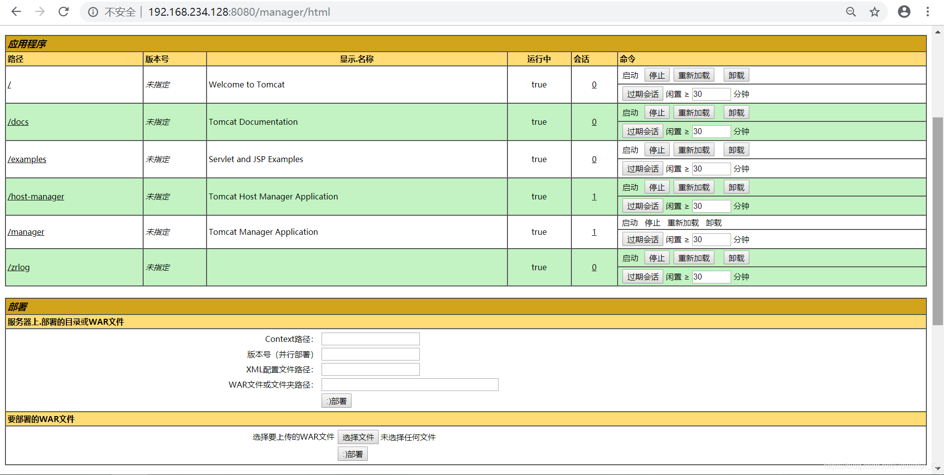Focus the XML配置文件路径 input field
This screenshot has width=944, height=475.
click(x=371, y=369)
